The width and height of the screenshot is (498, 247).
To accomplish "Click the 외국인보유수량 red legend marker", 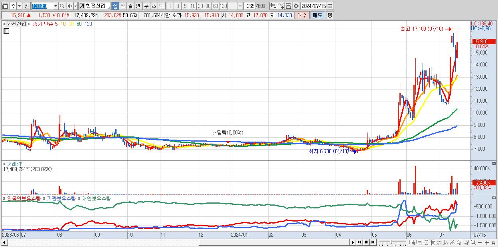I will tap(5, 198).
